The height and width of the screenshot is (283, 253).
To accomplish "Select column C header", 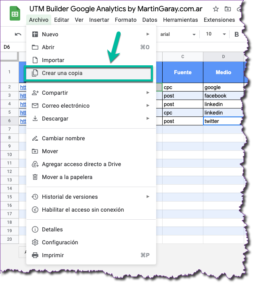I will pos(183,57).
